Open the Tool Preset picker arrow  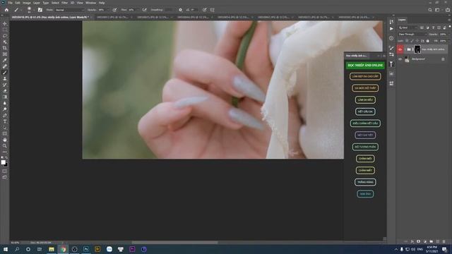[21, 10]
